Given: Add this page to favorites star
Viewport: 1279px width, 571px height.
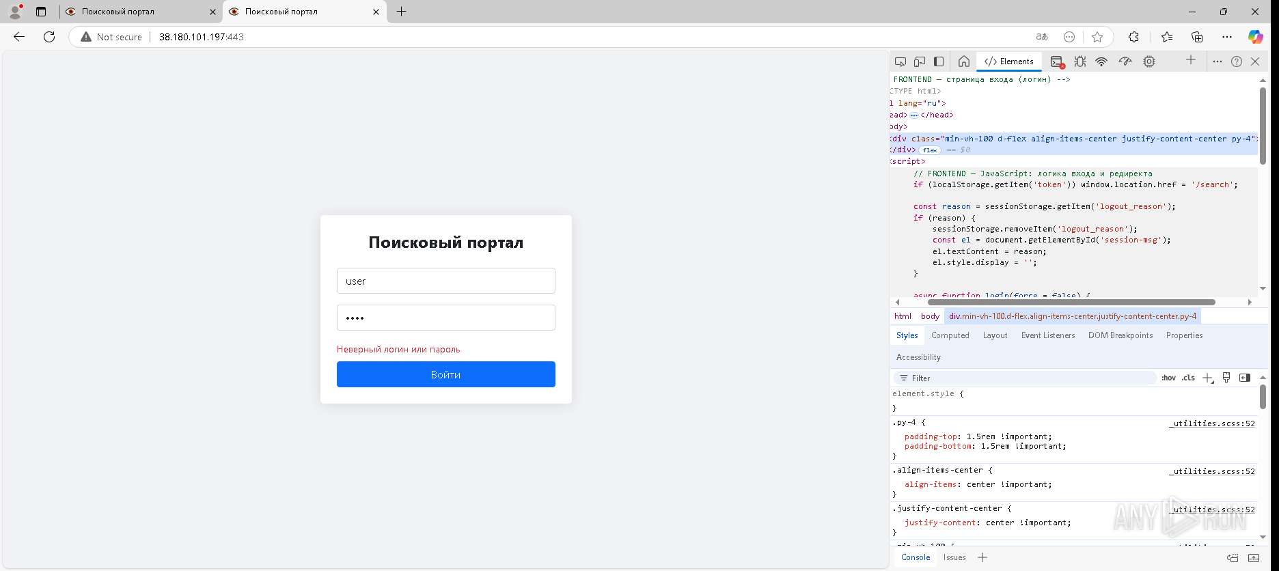Looking at the screenshot, I should (x=1097, y=37).
